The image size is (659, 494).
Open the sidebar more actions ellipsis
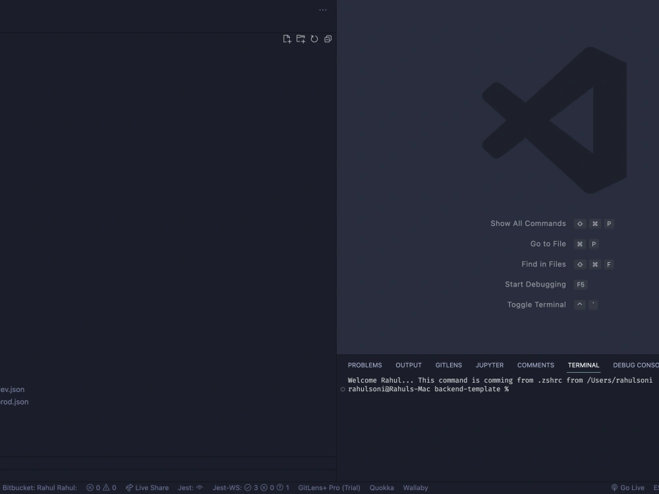click(323, 10)
